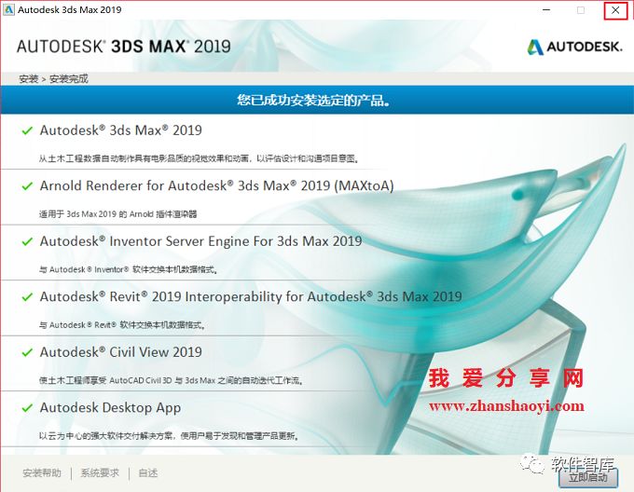Open the 自述 readme link
Screen dimensions: 634x492
pos(148,472)
